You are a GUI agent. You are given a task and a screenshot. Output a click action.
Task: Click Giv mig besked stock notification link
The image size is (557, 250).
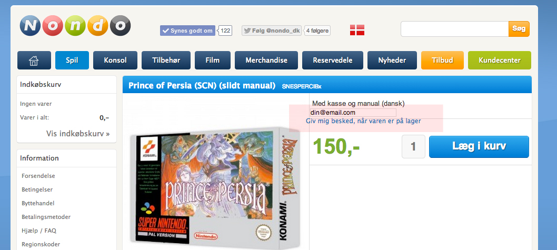(x=363, y=121)
